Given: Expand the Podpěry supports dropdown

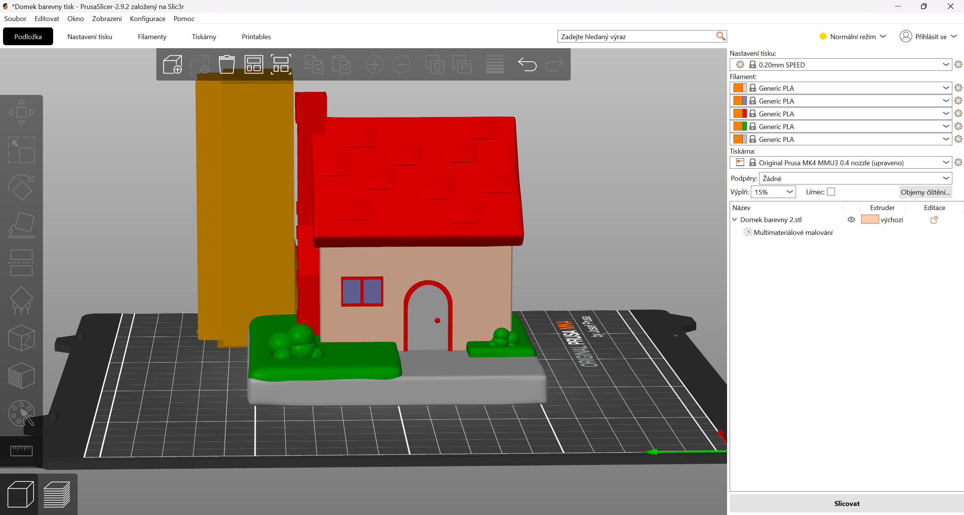Looking at the screenshot, I should pyautogui.click(x=855, y=178).
